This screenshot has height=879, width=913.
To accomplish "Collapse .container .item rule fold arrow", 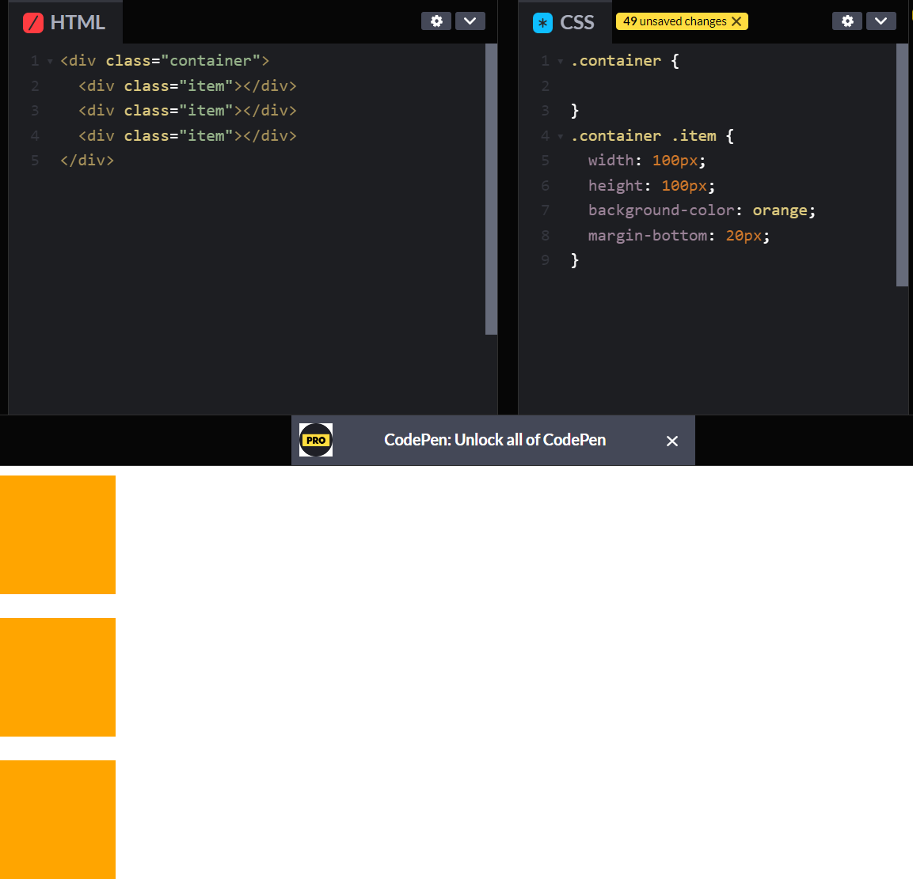I will click(560, 136).
